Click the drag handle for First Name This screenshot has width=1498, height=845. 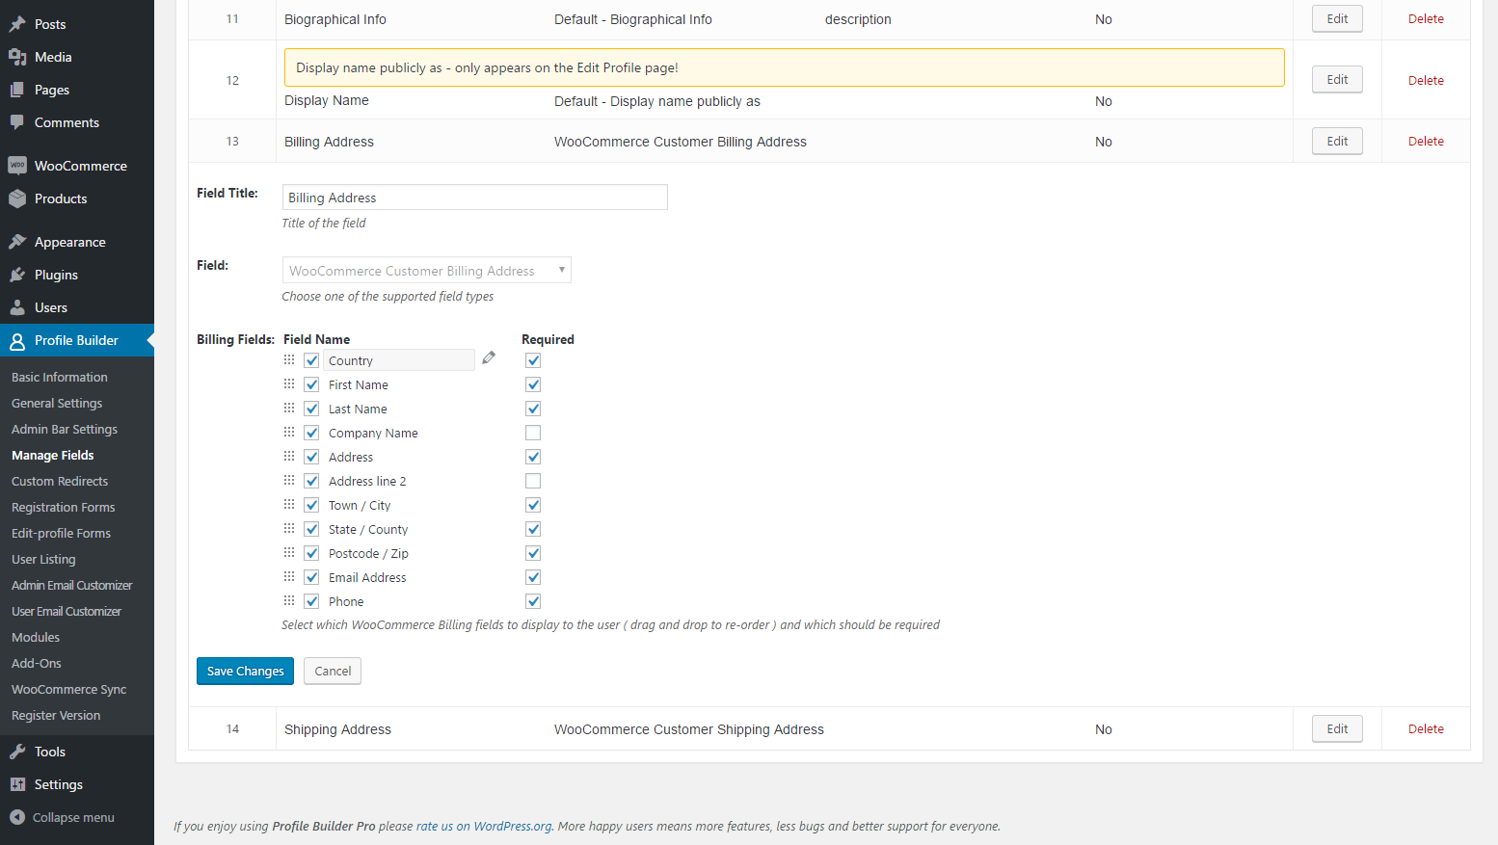pos(289,383)
